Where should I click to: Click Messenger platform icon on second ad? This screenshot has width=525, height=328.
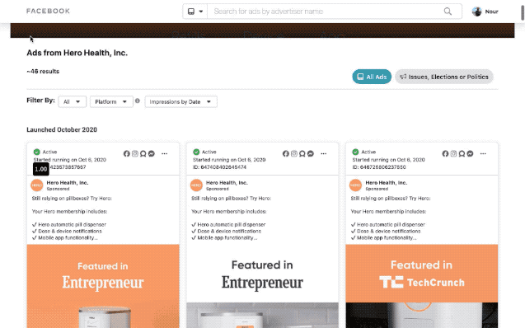tap(311, 153)
